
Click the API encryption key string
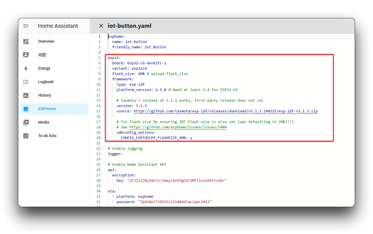click(177, 180)
